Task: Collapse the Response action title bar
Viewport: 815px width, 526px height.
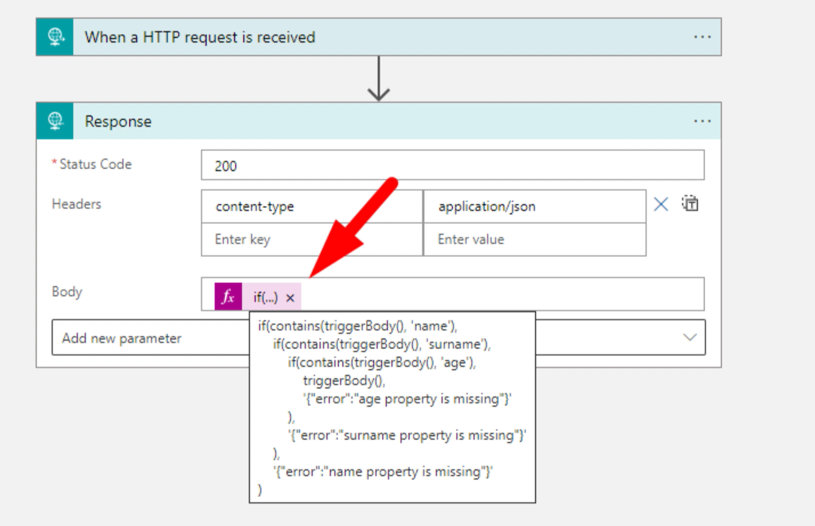Action: click(366, 121)
